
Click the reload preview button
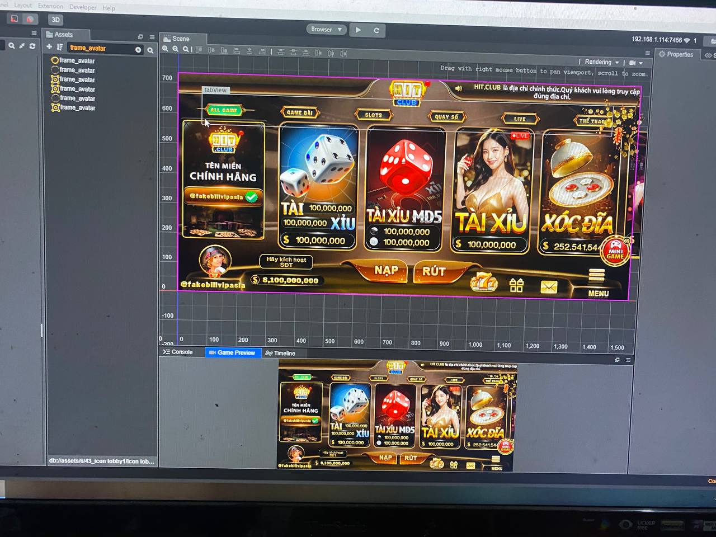376,30
